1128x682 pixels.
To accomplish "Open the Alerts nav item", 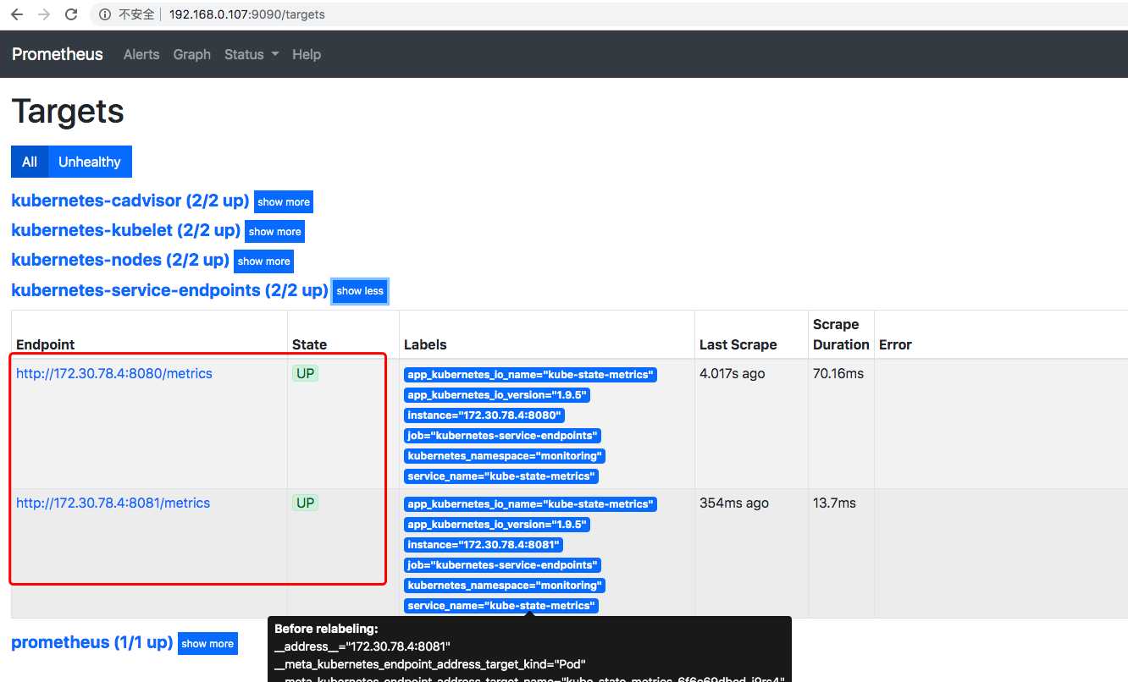I will tap(141, 54).
